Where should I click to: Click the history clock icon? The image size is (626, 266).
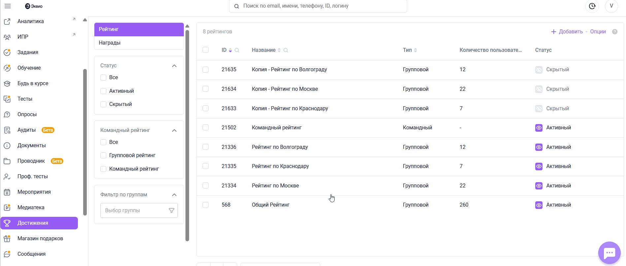[x=592, y=6]
